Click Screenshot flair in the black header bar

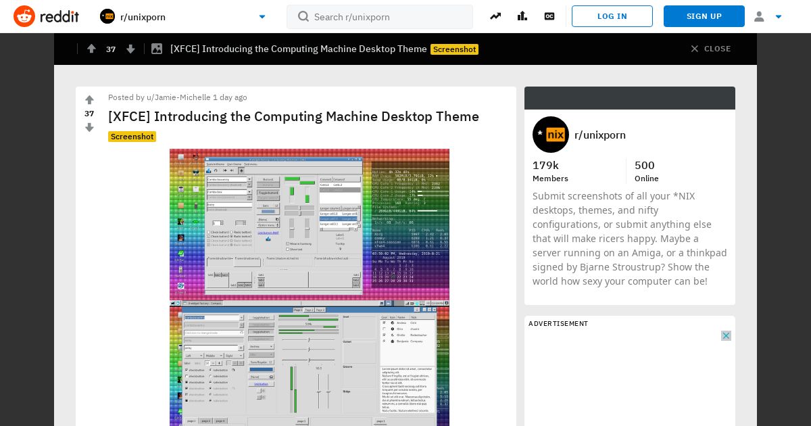click(x=454, y=49)
